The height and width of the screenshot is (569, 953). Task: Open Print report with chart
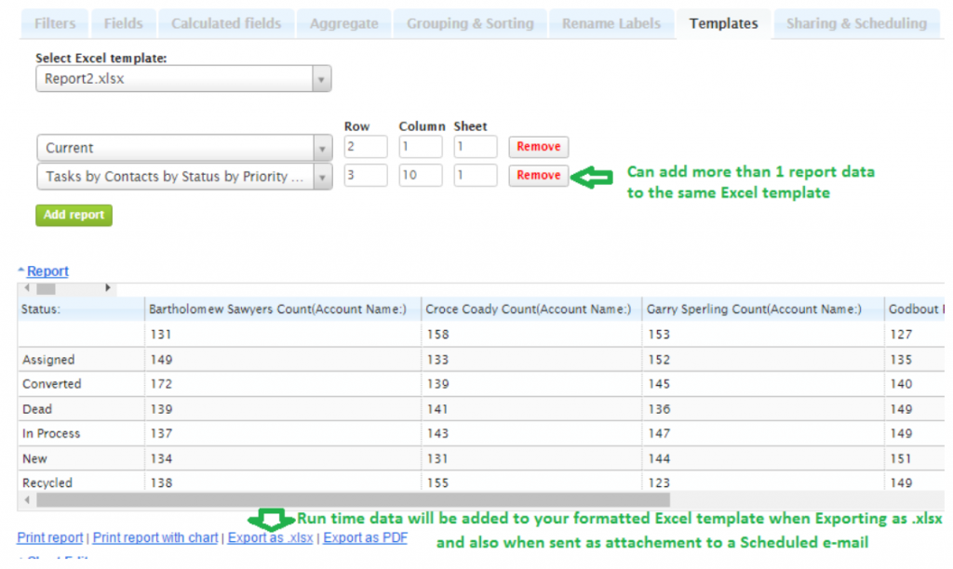[x=155, y=537]
